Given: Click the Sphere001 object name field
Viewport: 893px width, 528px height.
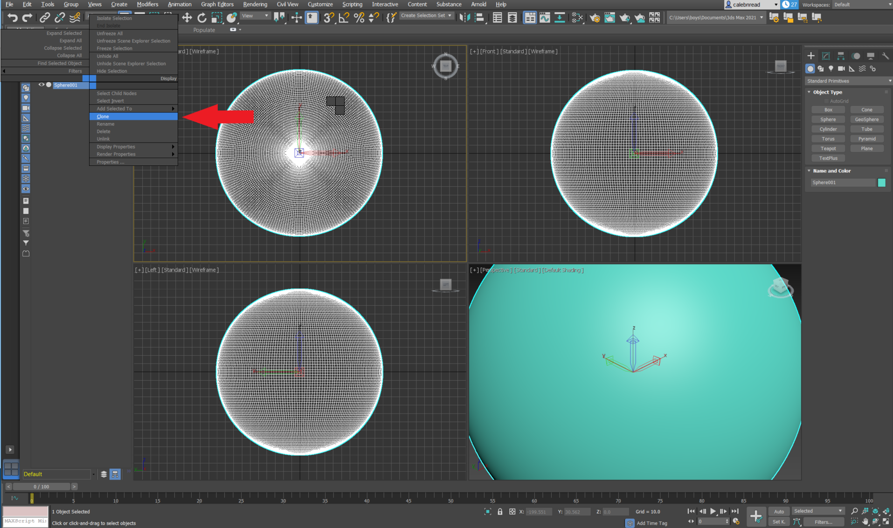Looking at the screenshot, I should pos(843,183).
